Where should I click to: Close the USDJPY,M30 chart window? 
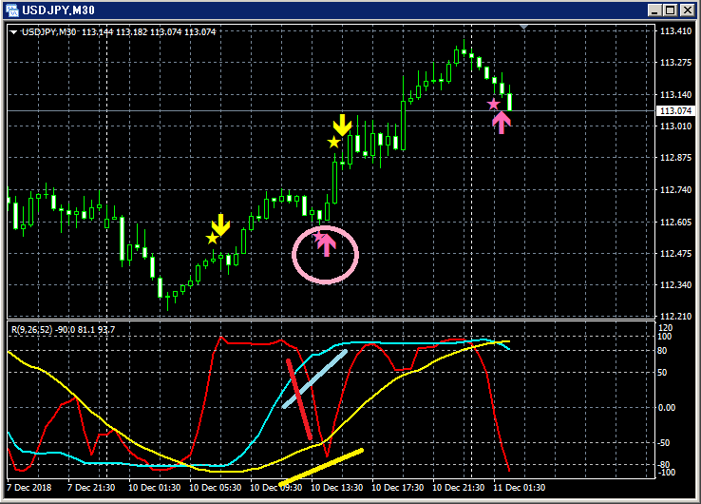(x=687, y=10)
